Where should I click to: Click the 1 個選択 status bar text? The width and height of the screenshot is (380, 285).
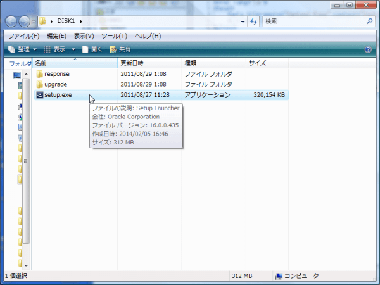click(x=16, y=276)
